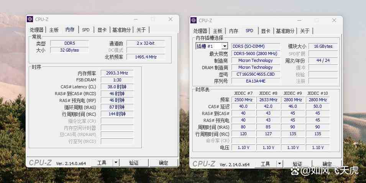Click 确定 button in right CPU-Z window

[x=327, y=164]
